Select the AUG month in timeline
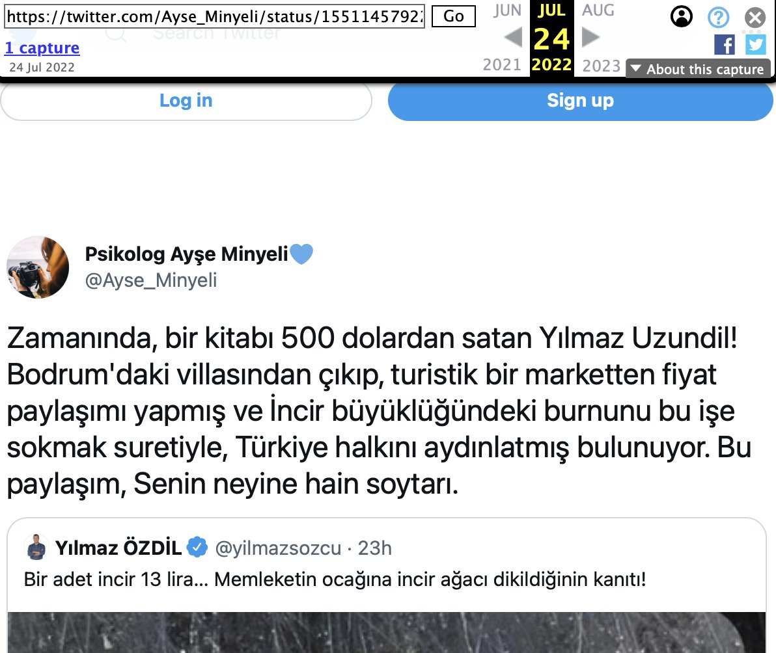Screen dimensions: 776x653 coord(598,10)
